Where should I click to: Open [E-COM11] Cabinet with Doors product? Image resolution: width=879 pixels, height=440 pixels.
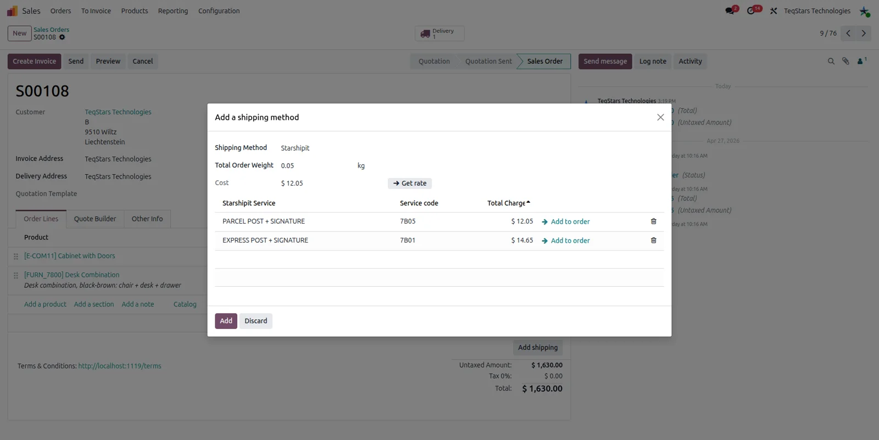tap(69, 256)
